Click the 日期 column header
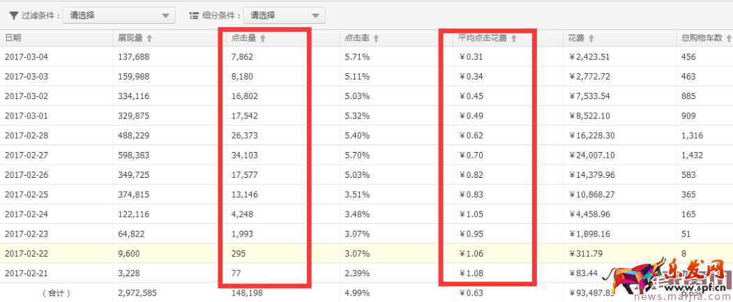 (x=13, y=38)
